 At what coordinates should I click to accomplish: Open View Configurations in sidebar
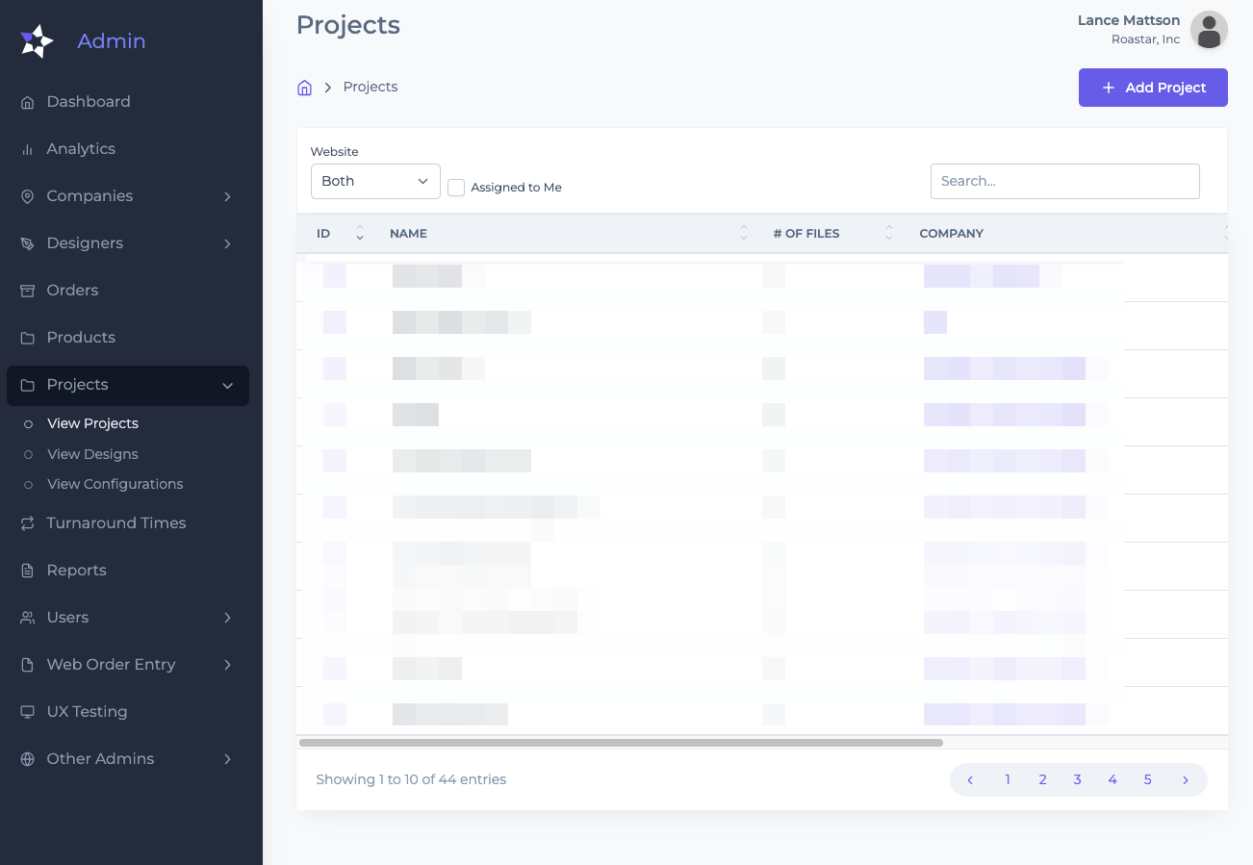115,484
